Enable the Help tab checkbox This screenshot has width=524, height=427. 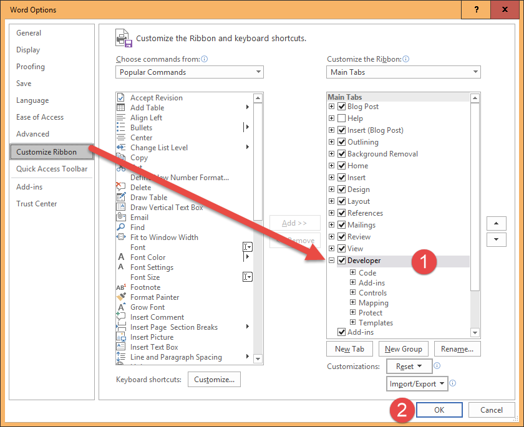pyautogui.click(x=342, y=118)
